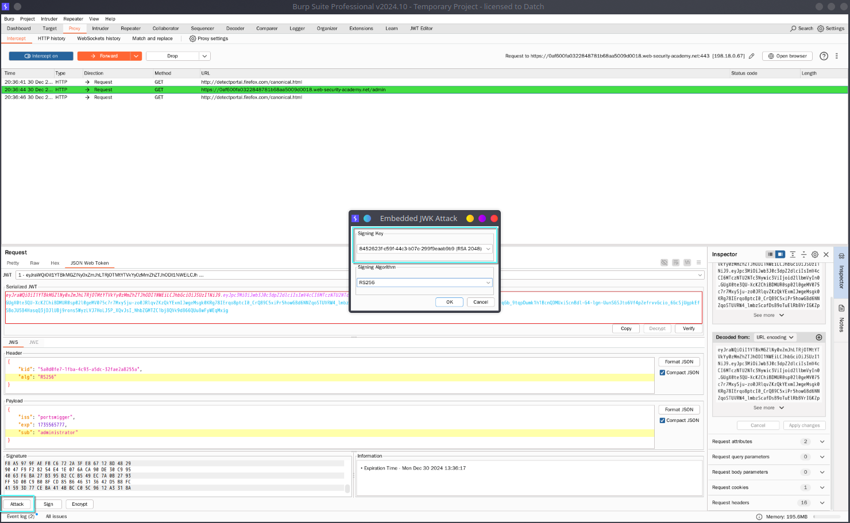
Task: Switch to the Hex request tab
Action: point(55,263)
